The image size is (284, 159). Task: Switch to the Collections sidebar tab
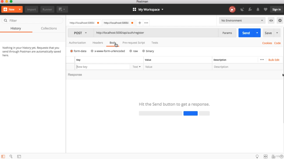49,28
